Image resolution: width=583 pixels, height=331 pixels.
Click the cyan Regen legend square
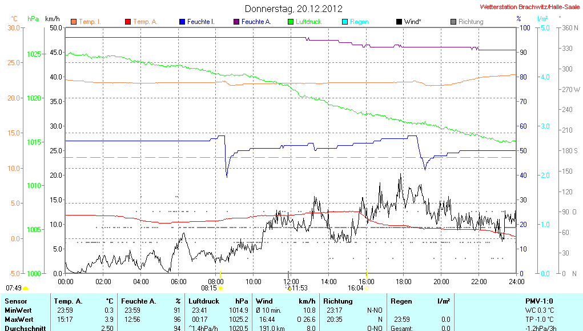tap(344, 22)
